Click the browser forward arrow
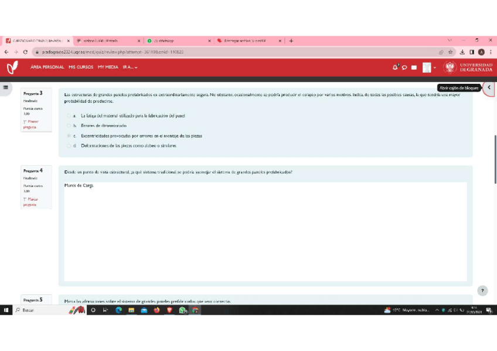The height and width of the screenshot is (351, 497). (16, 52)
